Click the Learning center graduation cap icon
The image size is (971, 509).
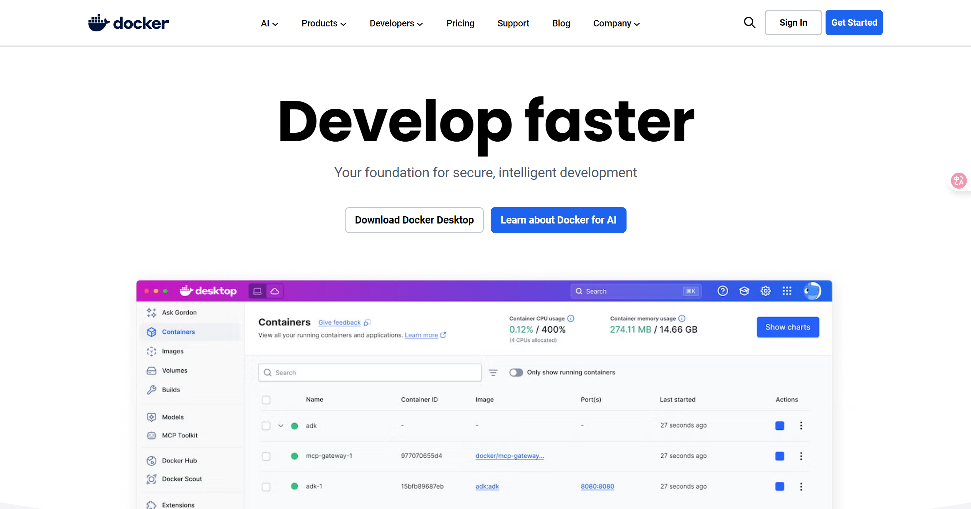744,291
